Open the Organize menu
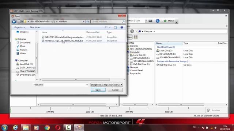Viewport: 234px width, 131px height. pyautogui.click(x=19, y=27)
